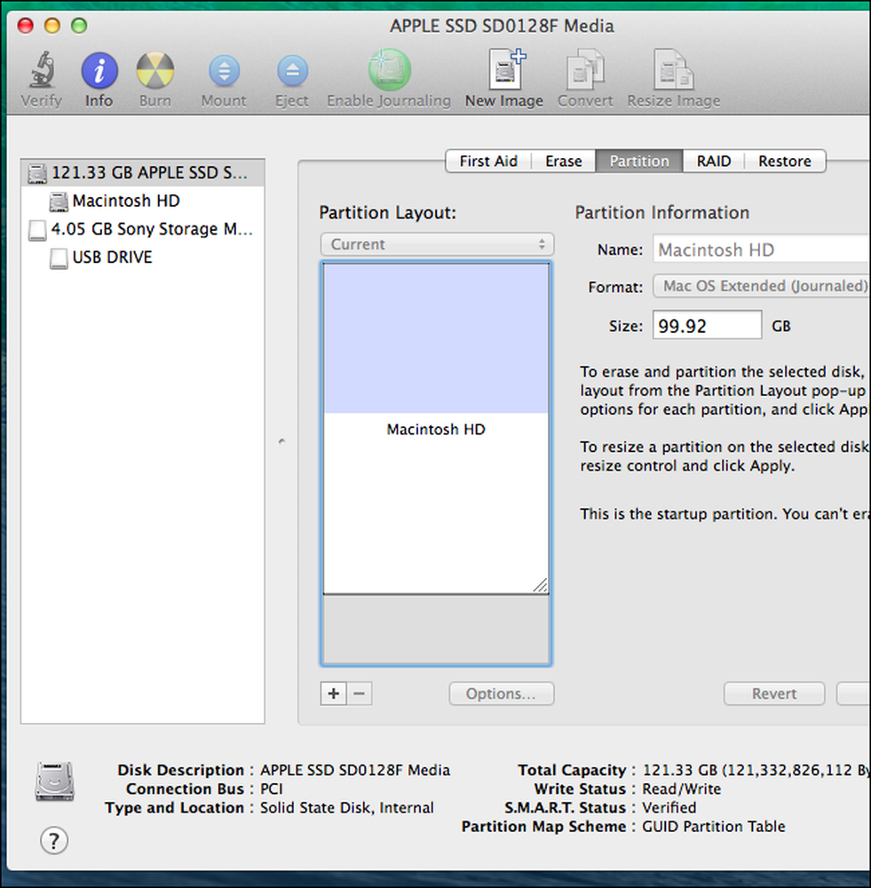Viewport: 871px width, 888px height.
Task: Click the Write Status 'Read/Write' value
Action: (x=681, y=789)
